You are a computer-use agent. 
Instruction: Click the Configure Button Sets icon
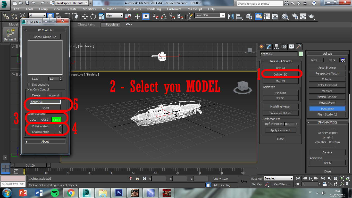[343, 60]
